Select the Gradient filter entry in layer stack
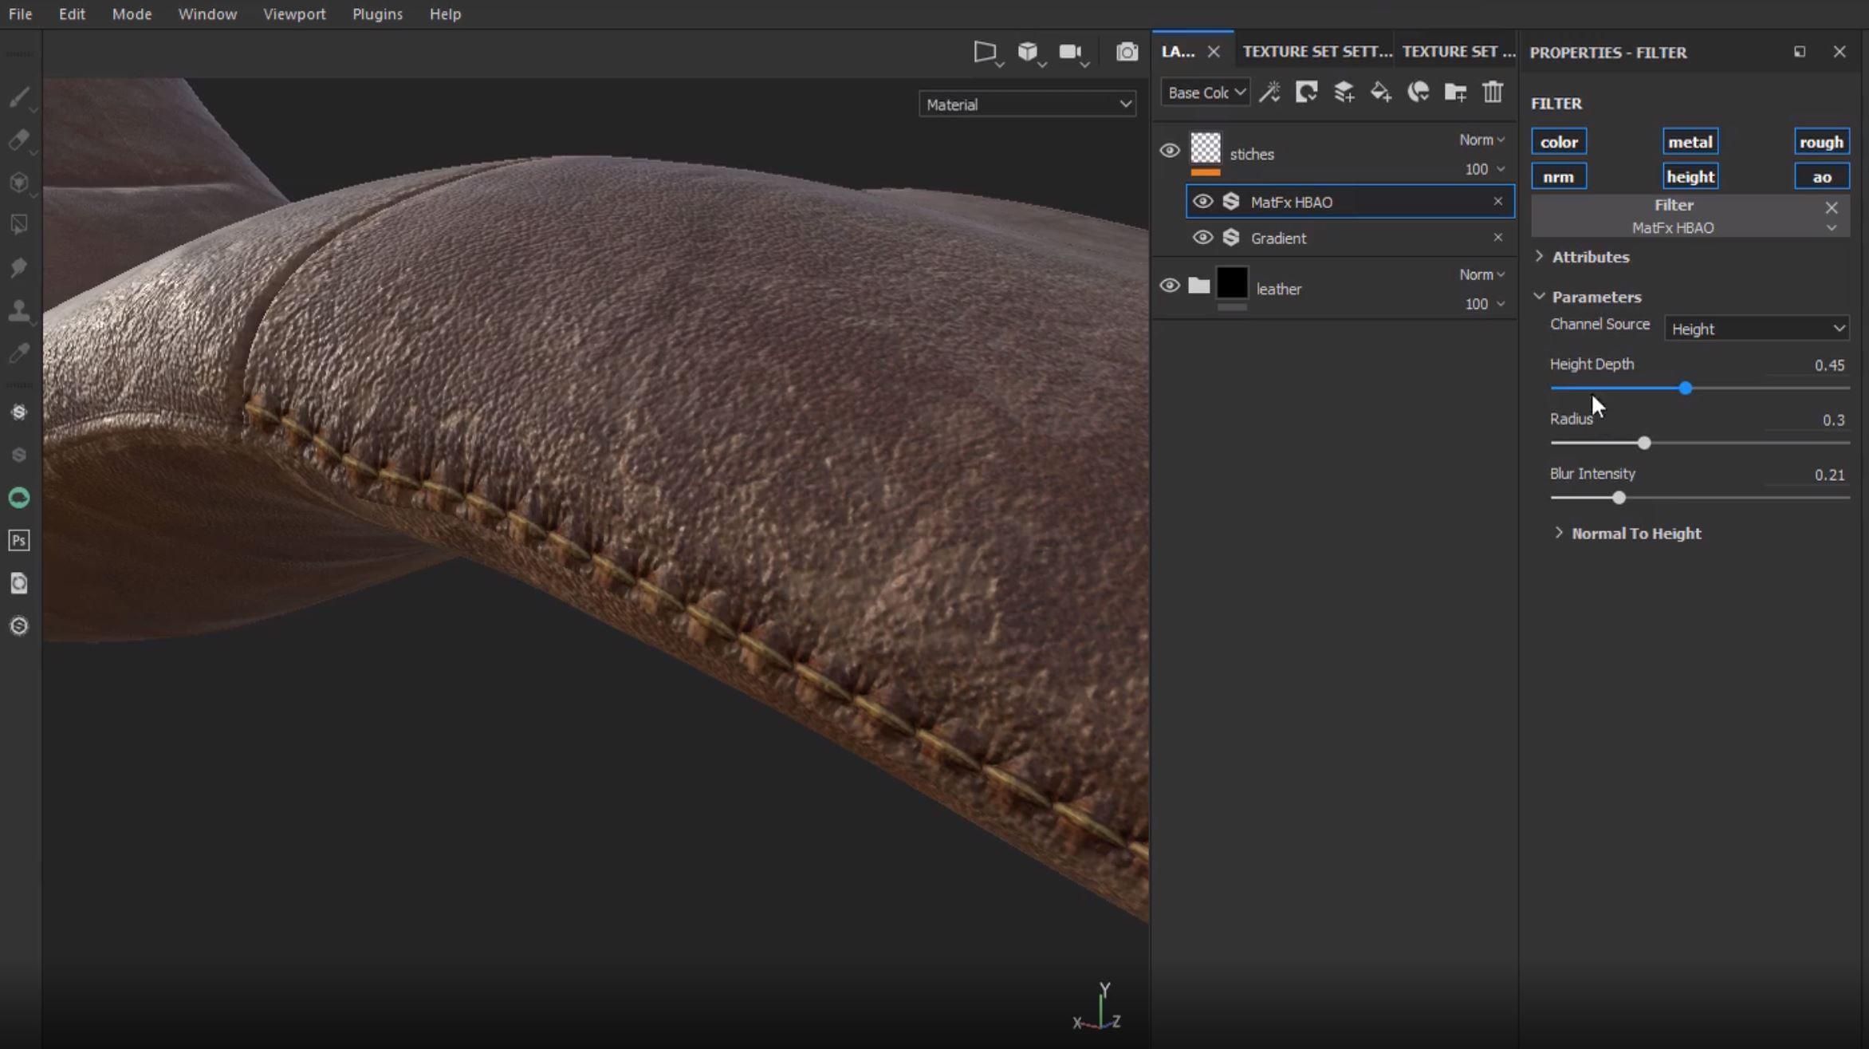 (x=1278, y=239)
